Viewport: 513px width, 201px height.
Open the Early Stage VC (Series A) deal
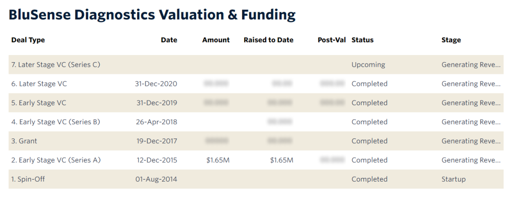pyautogui.click(x=56, y=160)
